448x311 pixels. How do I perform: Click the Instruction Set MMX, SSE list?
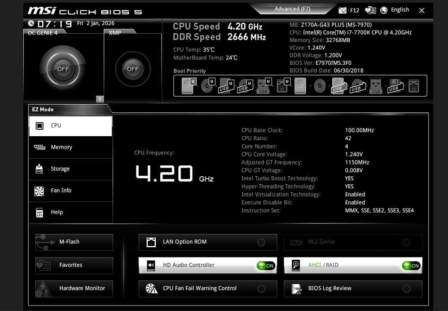[379, 210]
